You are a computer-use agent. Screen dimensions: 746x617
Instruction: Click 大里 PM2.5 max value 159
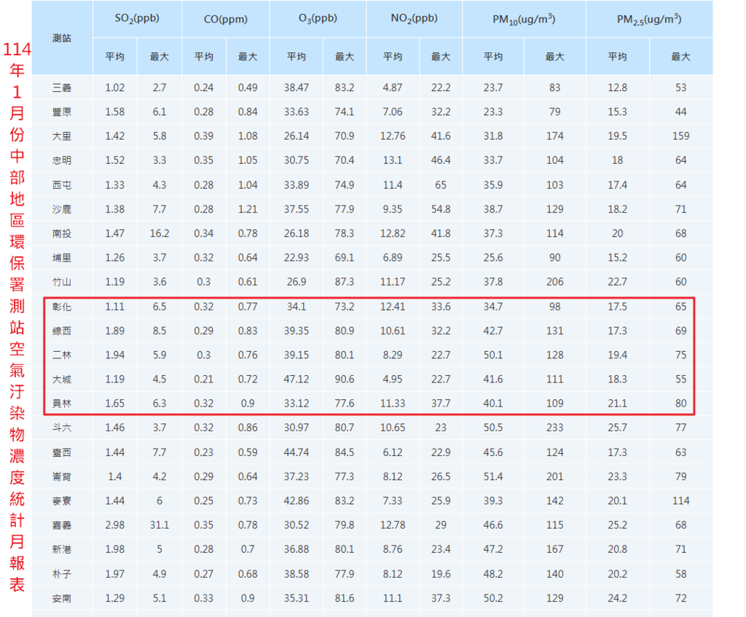680,136
